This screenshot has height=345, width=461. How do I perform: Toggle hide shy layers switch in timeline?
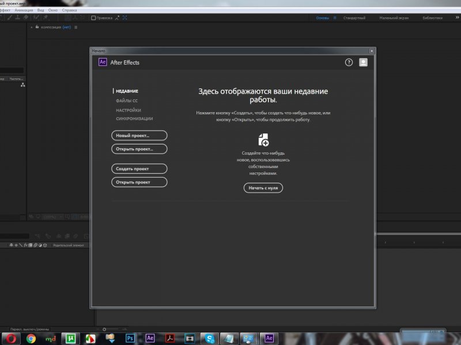58,236
